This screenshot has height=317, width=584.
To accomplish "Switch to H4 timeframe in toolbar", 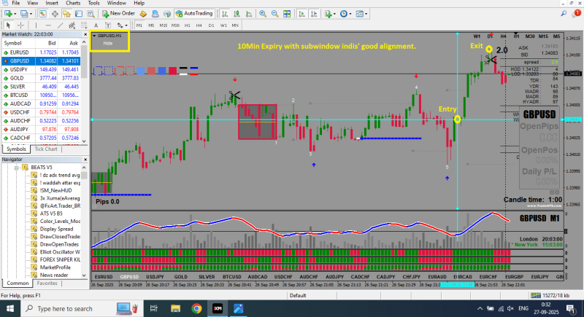I will (199, 26).
